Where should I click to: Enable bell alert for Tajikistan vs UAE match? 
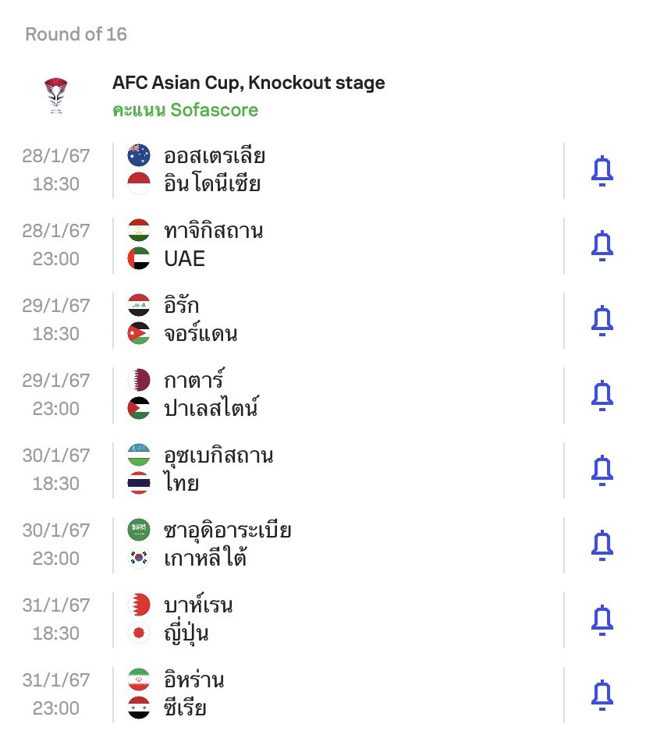point(602,246)
